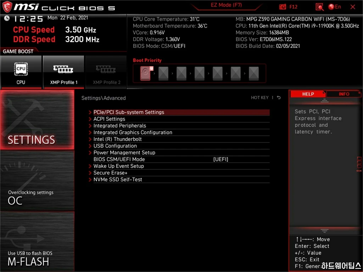The width and height of the screenshot is (363, 272).
Task: Switch to the INFO tab
Action: click(344, 94)
